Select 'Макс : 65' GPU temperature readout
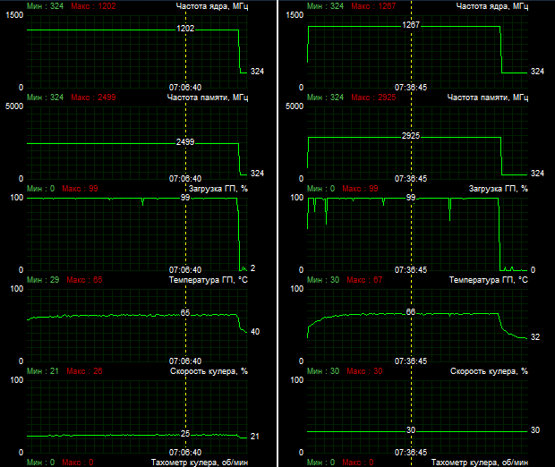 pyautogui.click(x=85, y=280)
